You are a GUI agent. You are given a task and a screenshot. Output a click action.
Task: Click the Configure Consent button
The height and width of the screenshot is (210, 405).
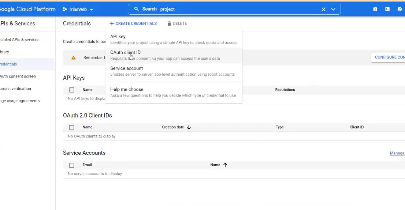389,57
